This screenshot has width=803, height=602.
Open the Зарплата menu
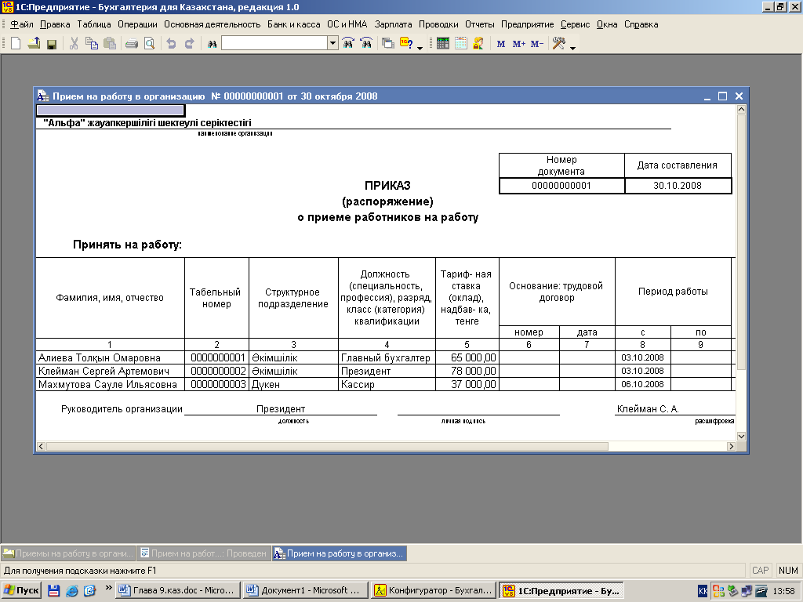coord(393,24)
